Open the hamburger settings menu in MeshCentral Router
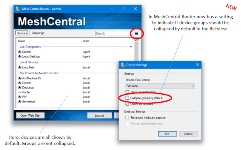241x150 pixels. 136,33
